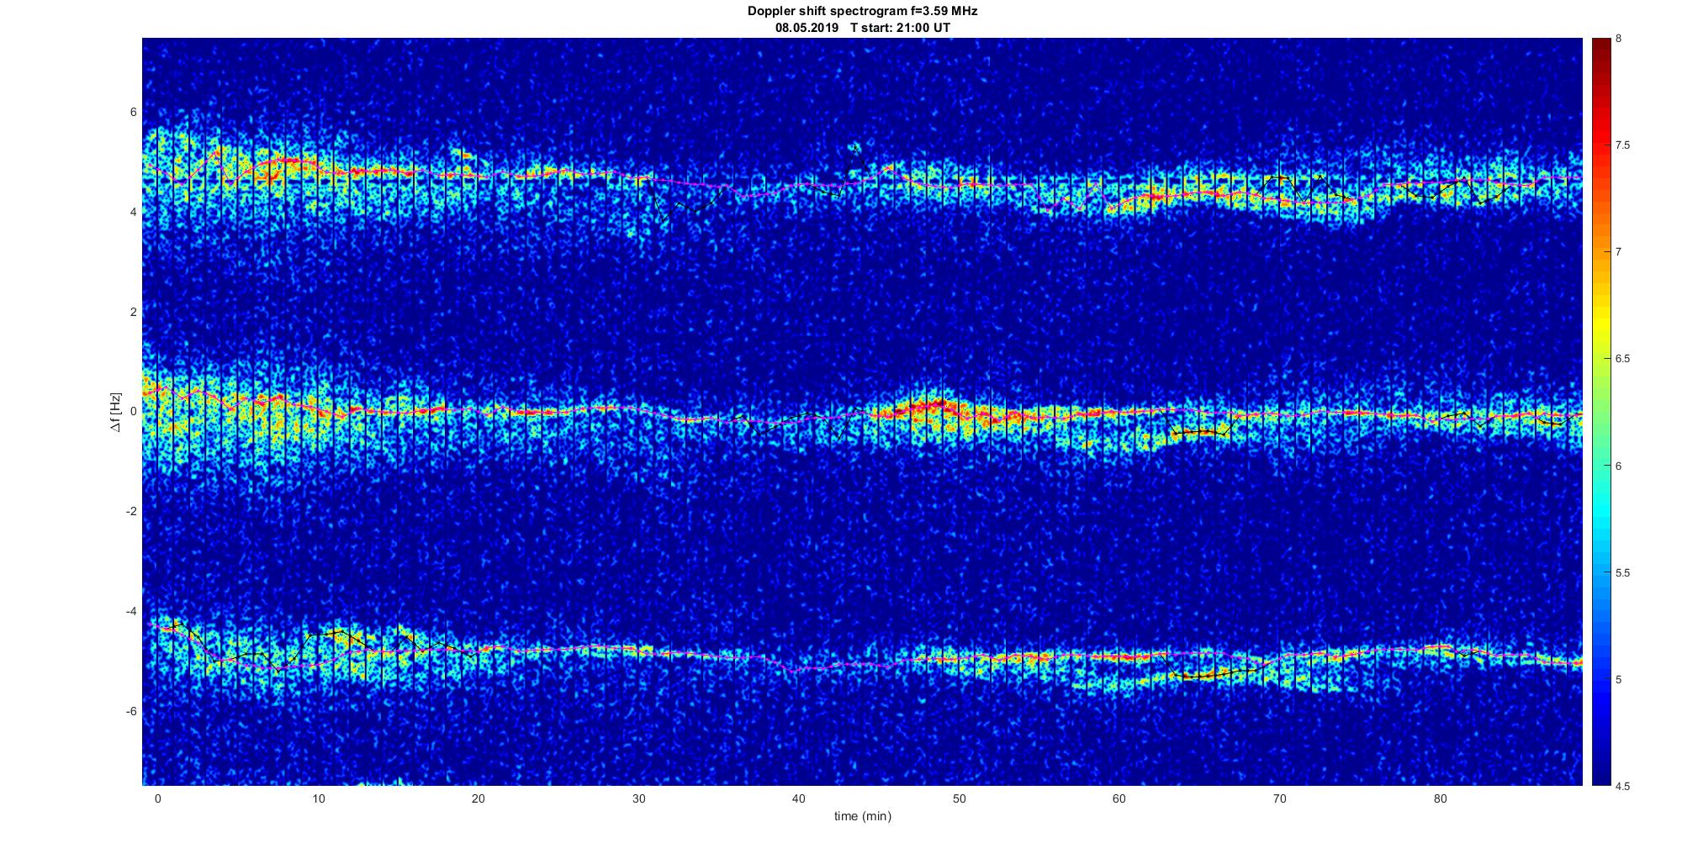1682x843 pixels.
Task: Click x-axis tick label '40'
Action: [x=798, y=799]
